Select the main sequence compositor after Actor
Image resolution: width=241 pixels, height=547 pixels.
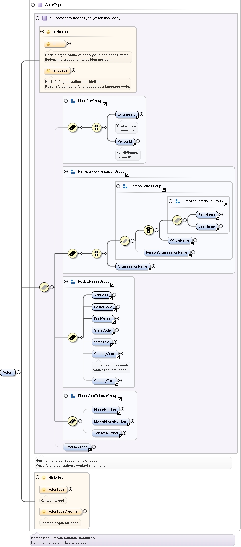44,287
